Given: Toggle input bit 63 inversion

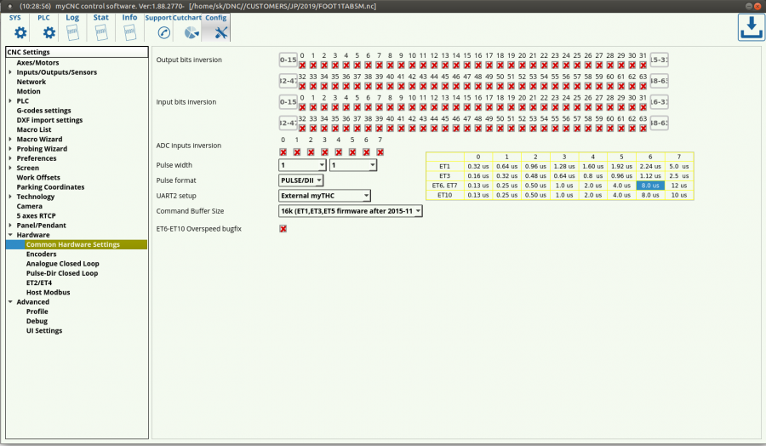Looking at the screenshot, I should click(x=643, y=128).
